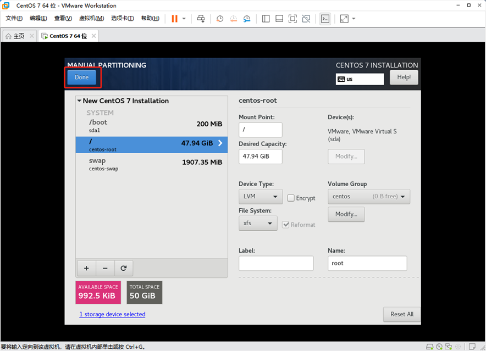
Task: Open the 编辑(E) menu
Action: coord(38,18)
